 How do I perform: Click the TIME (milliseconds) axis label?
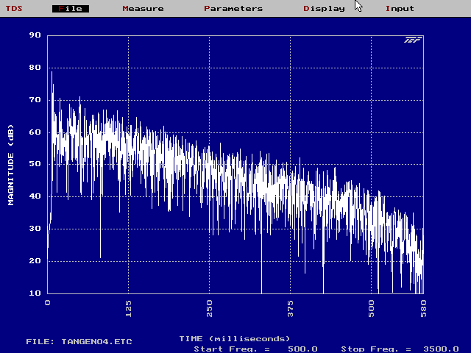(x=235, y=339)
